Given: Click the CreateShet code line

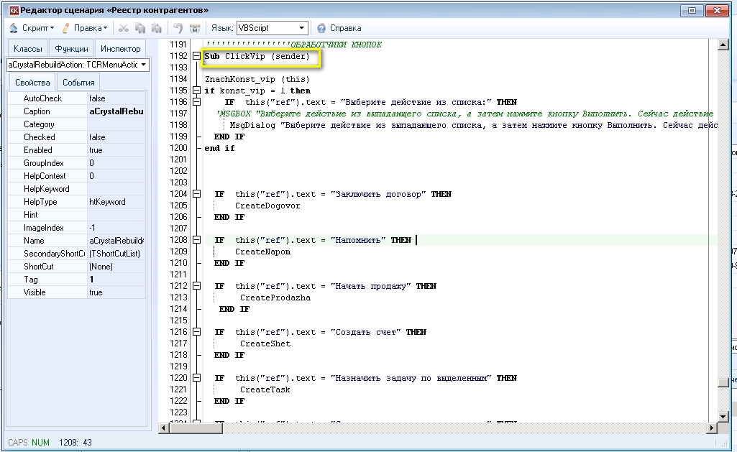Looking at the screenshot, I should point(265,344).
